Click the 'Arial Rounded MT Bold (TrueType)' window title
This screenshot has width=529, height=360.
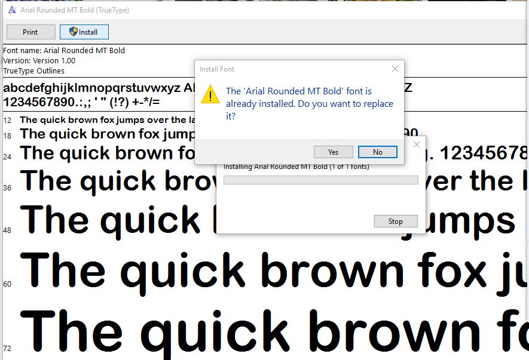pos(75,10)
